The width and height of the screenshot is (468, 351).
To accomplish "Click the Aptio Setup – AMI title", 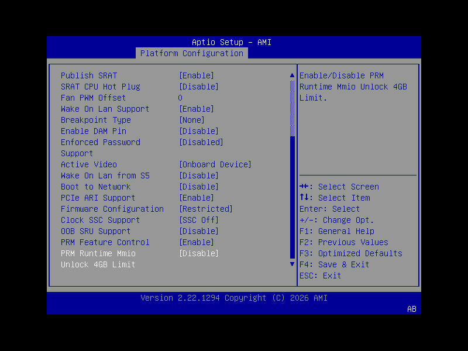I will pos(232,42).
